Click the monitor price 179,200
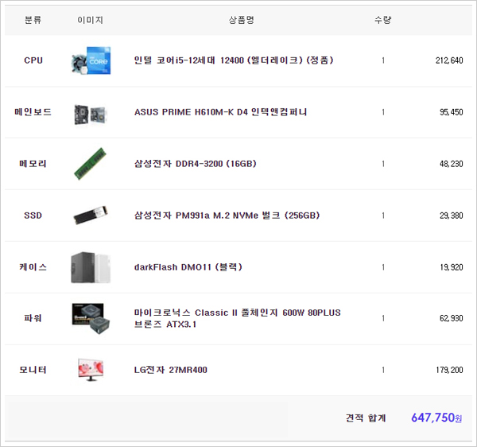This screenshot has height=447, width=477. pos(449,370)
